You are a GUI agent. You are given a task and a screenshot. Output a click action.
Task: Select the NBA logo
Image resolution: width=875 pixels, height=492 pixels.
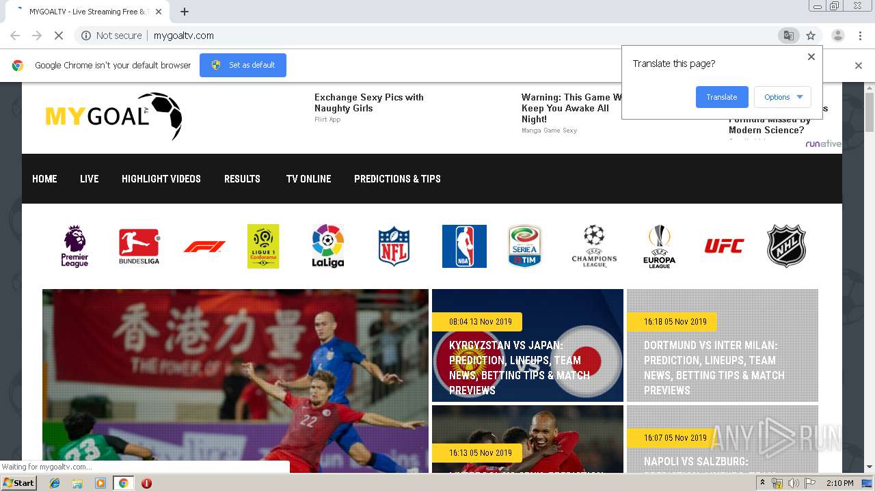tap(464, 246)
